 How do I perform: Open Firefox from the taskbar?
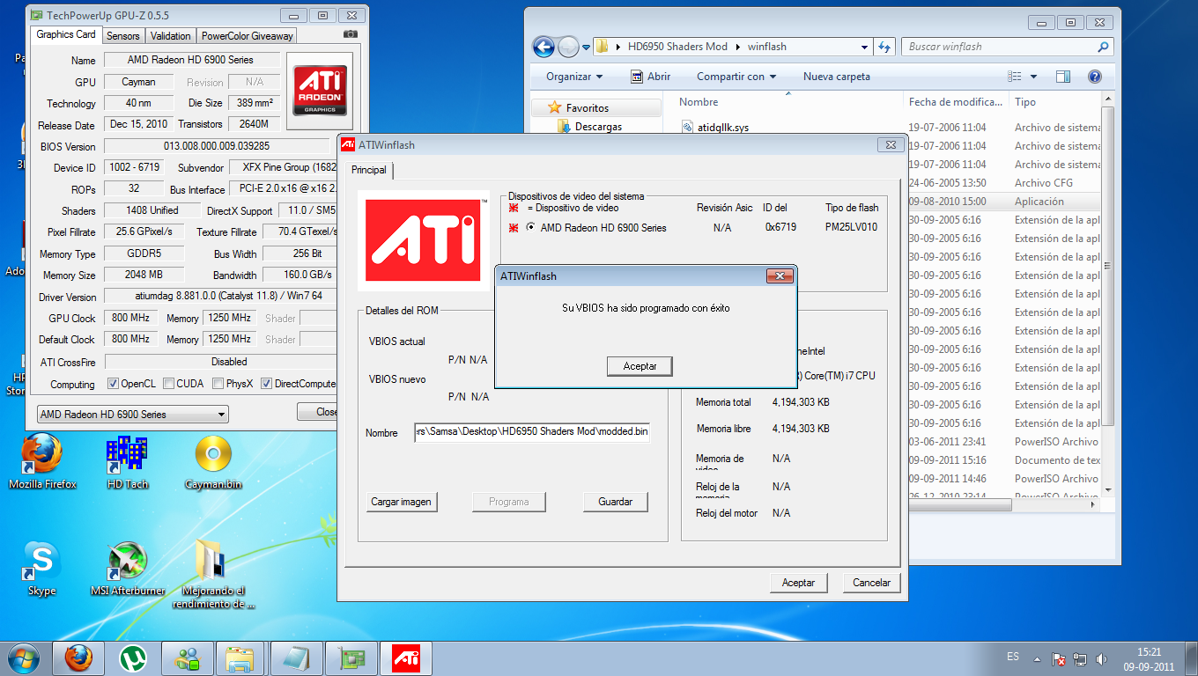coord(78,658)
